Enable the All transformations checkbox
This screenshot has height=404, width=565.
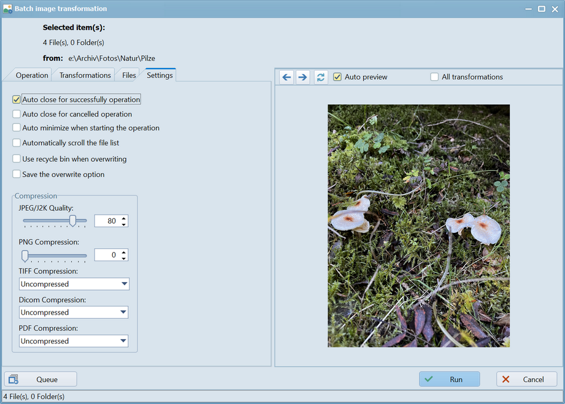(x=434, y=77)
